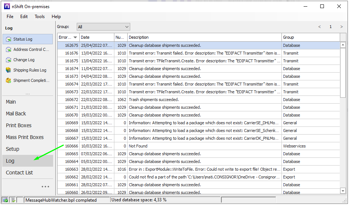
Task: Expand the Group filter dropdown
Action: (127, 27)
